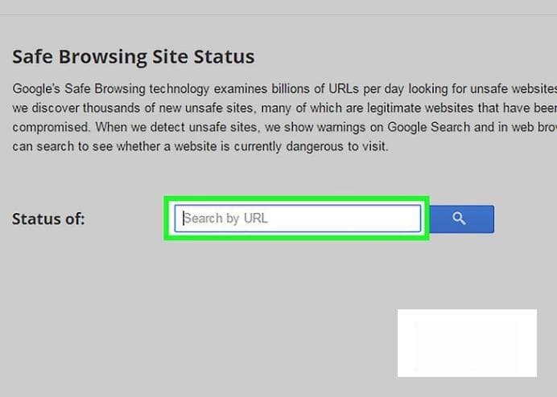The height and width of the screenshot is (397, 557).
Task: Click the word 'technology' in the first line
Action: click(x=179, y=89)
